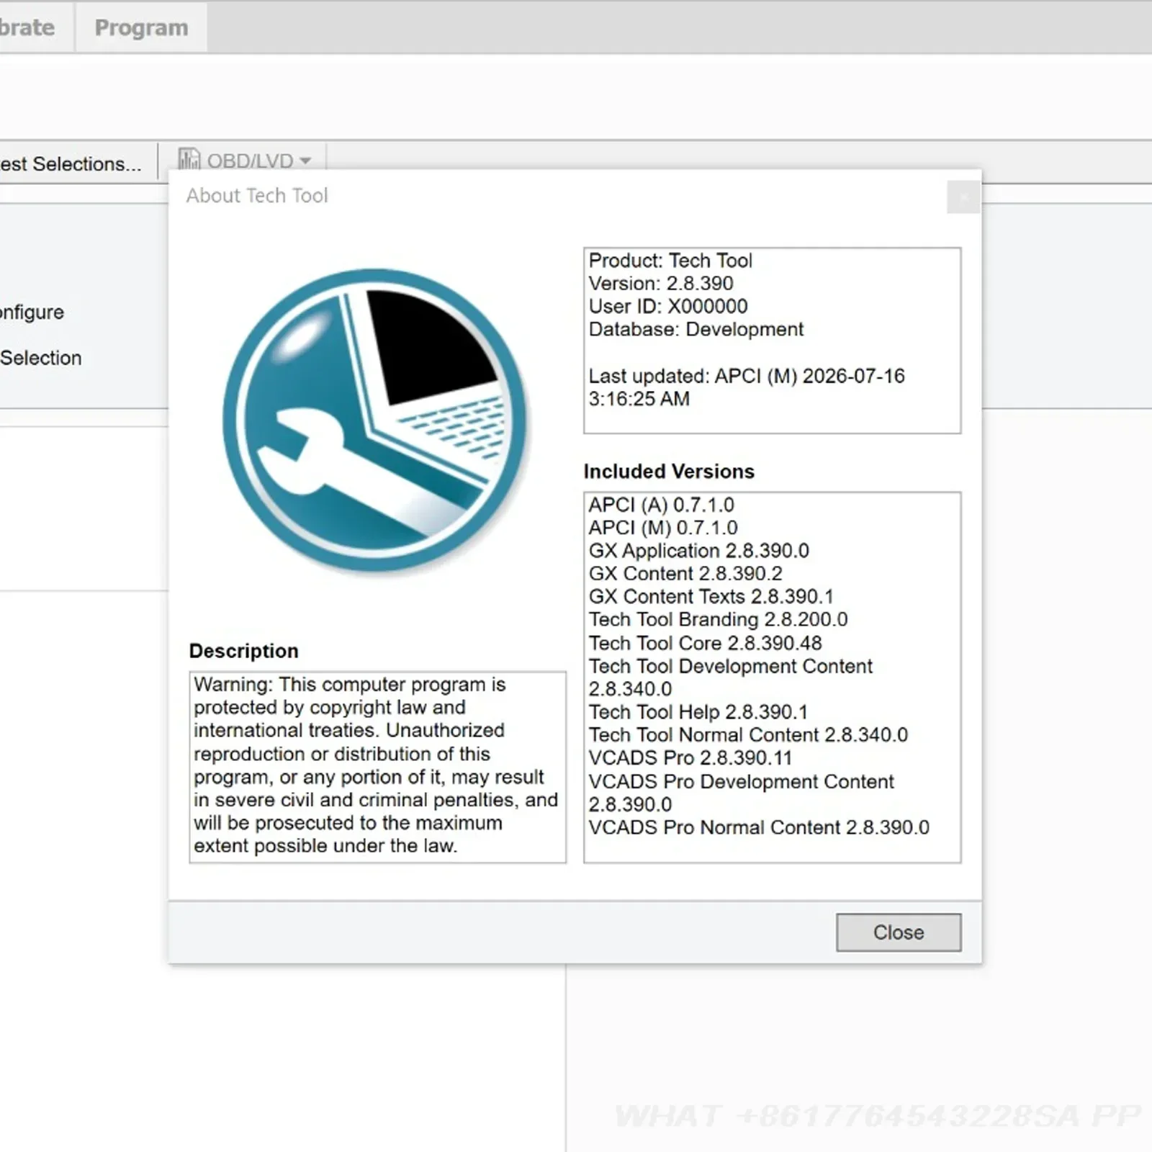
Task: Open Latest Selections in main window
Action: pos(71,164)
